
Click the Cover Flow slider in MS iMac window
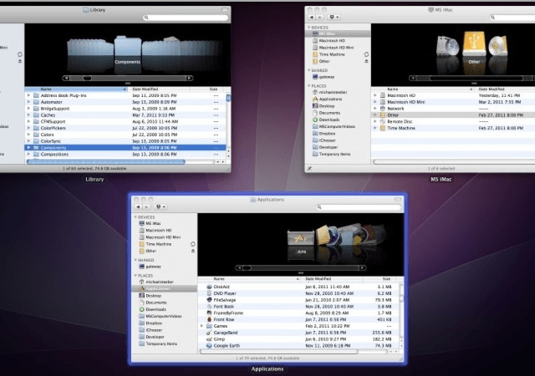(x=476, y=79)
